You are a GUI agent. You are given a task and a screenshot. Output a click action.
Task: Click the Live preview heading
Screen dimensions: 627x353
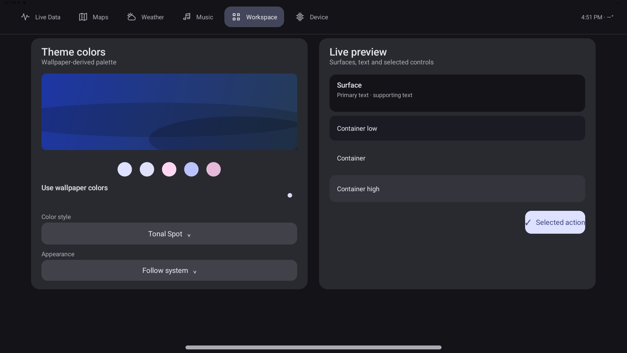pyautogui.click(x=358, y=52)
